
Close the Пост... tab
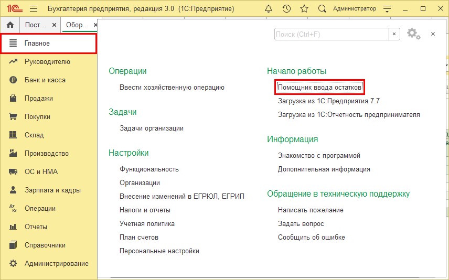(54, 25)
